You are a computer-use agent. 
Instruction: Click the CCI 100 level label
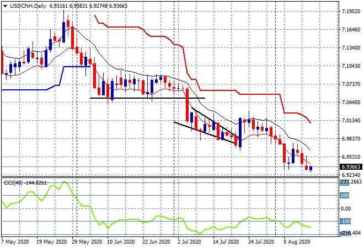click(x=344, y=196)
